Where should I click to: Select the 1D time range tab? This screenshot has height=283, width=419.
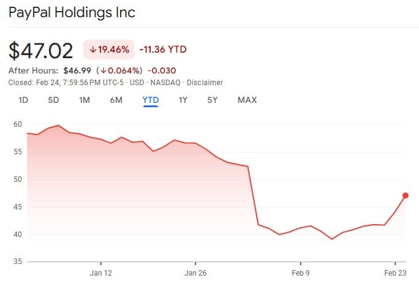(23, 100)
